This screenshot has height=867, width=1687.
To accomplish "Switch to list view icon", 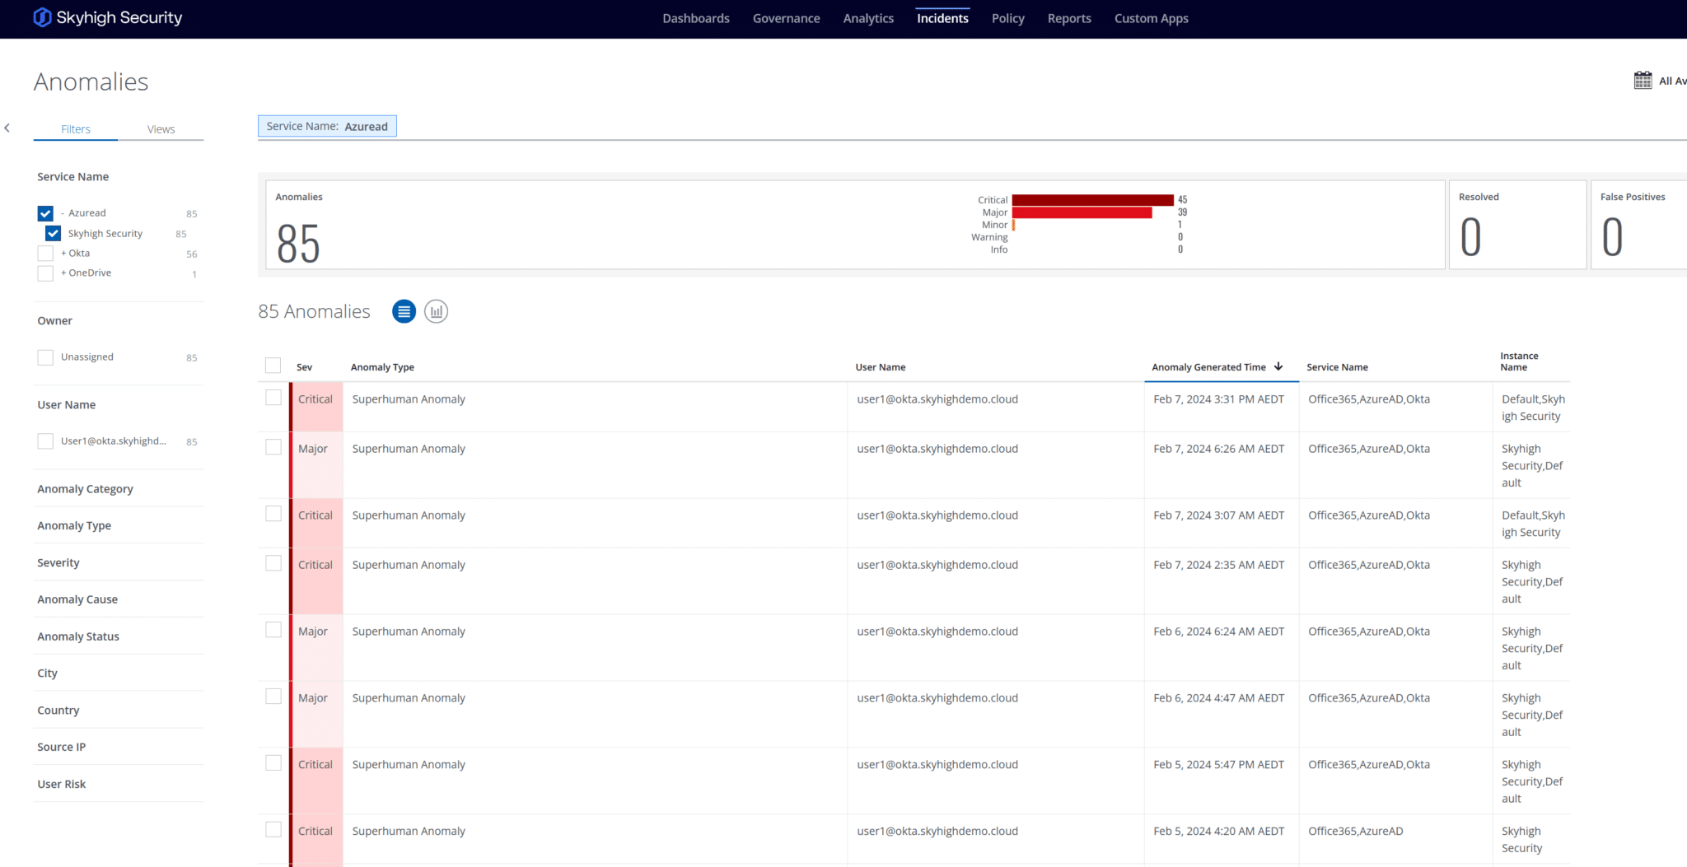I will (x=404, y=312).
